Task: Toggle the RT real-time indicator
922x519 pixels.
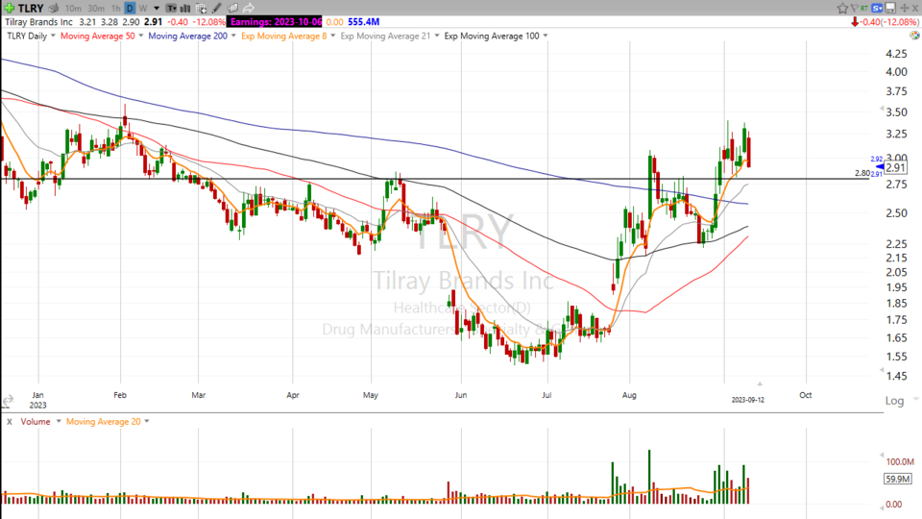Action: point(864,8)
